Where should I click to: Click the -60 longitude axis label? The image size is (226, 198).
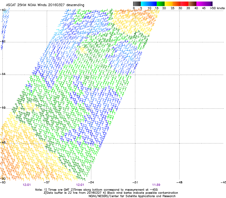click(3, 182)
